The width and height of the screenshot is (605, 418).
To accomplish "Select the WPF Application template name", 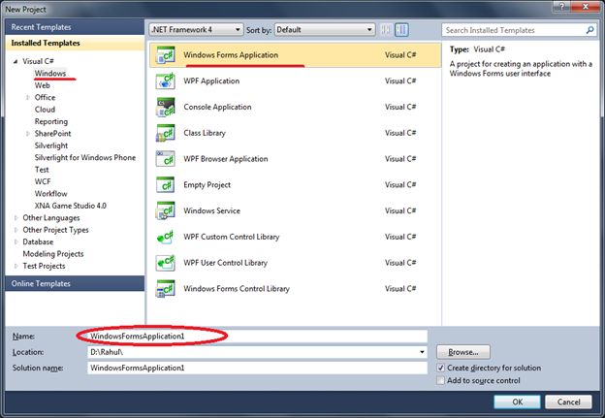I will click(x=211, y=81).
